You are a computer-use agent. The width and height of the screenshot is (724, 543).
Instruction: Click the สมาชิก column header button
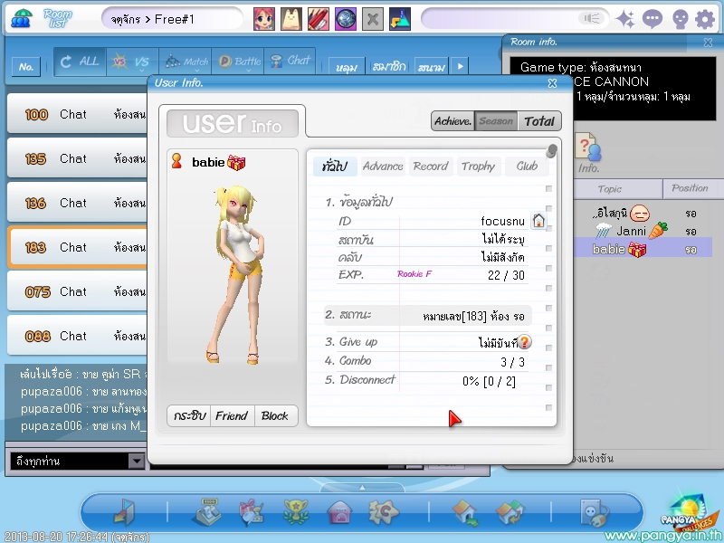tap(389, 67)
